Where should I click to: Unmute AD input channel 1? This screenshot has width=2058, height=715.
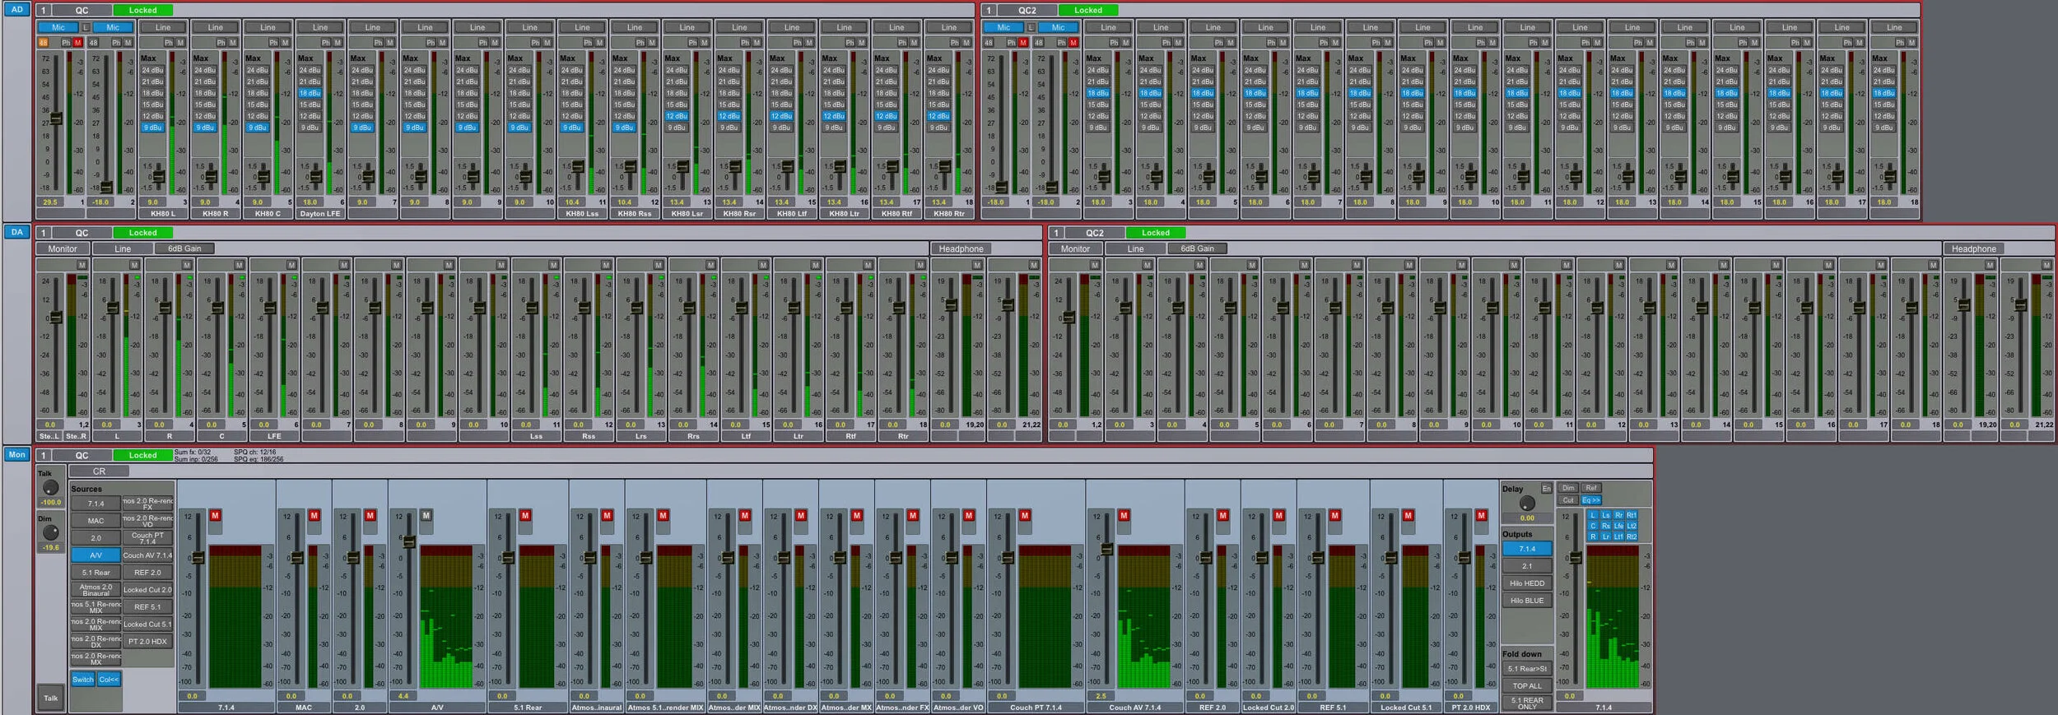click(x=78, y=42)
